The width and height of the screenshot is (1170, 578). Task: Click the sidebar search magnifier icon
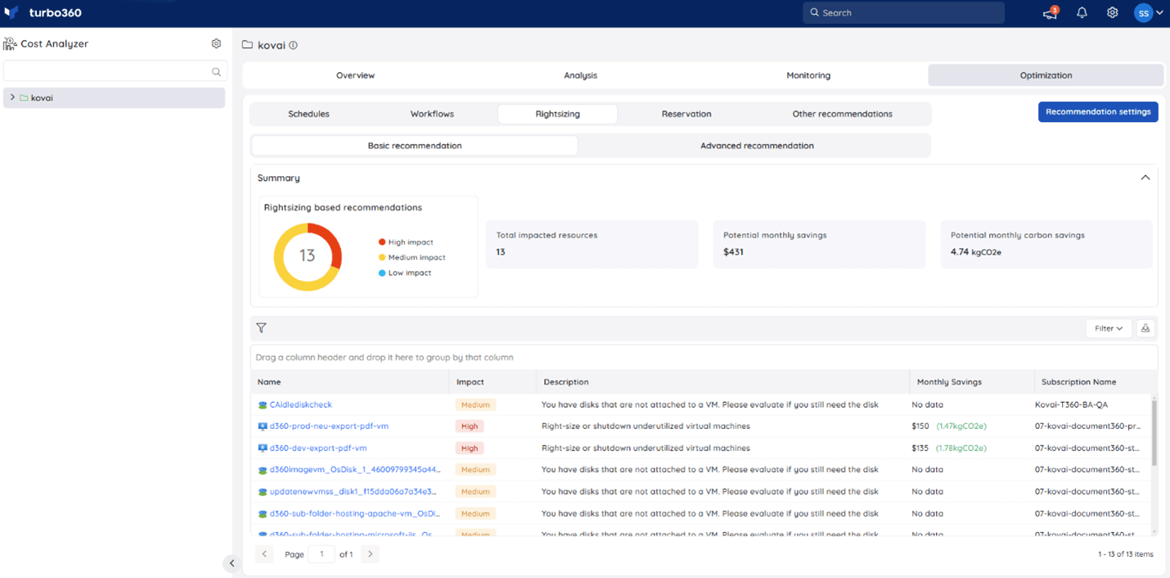pyautogui.click(x=216, y=72)
